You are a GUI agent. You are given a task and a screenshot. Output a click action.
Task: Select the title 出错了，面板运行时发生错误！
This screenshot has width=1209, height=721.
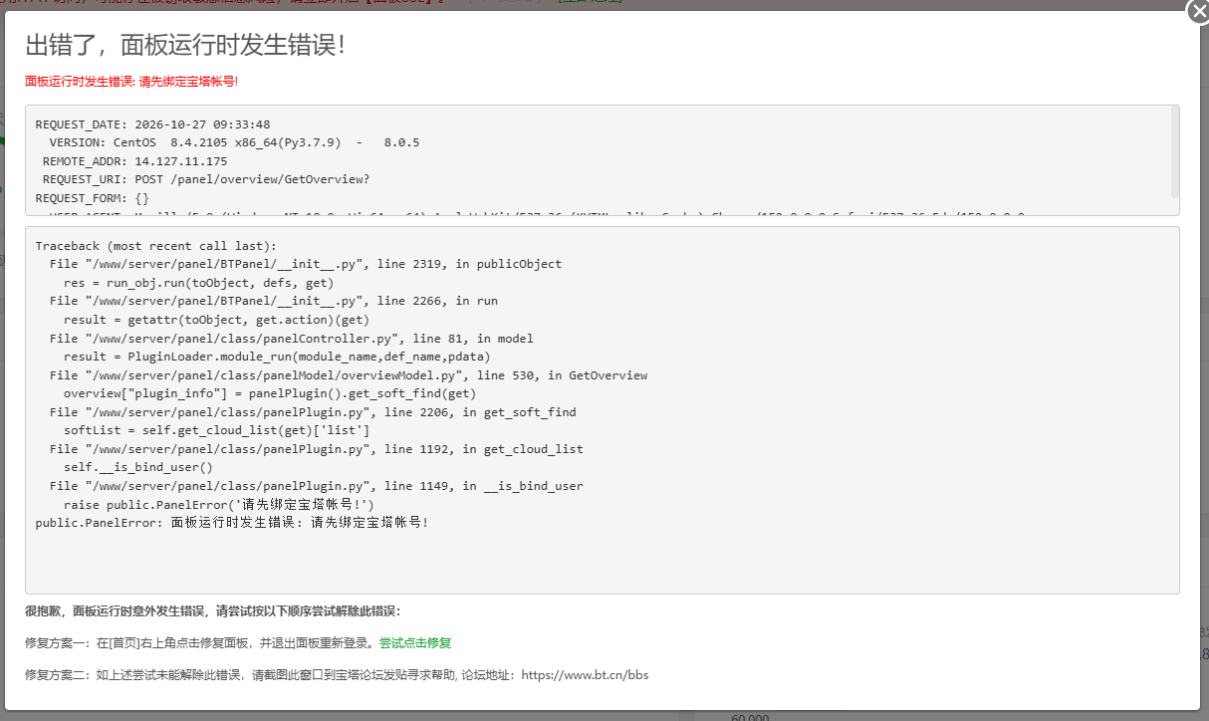tap(185, 45)
